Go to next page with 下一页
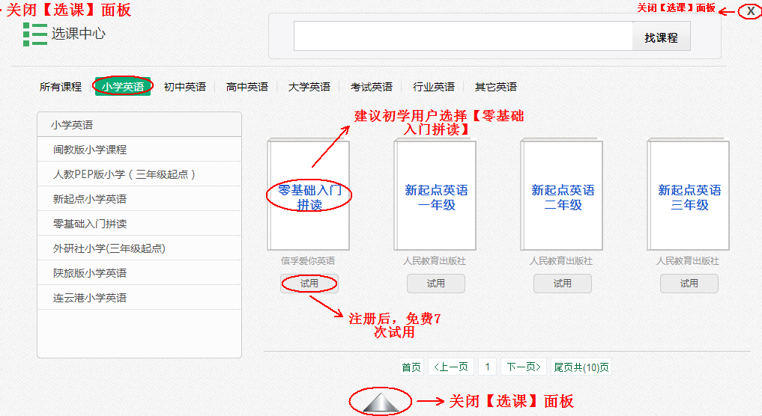Screen dimensions: 762x416 tap(523, 367)
